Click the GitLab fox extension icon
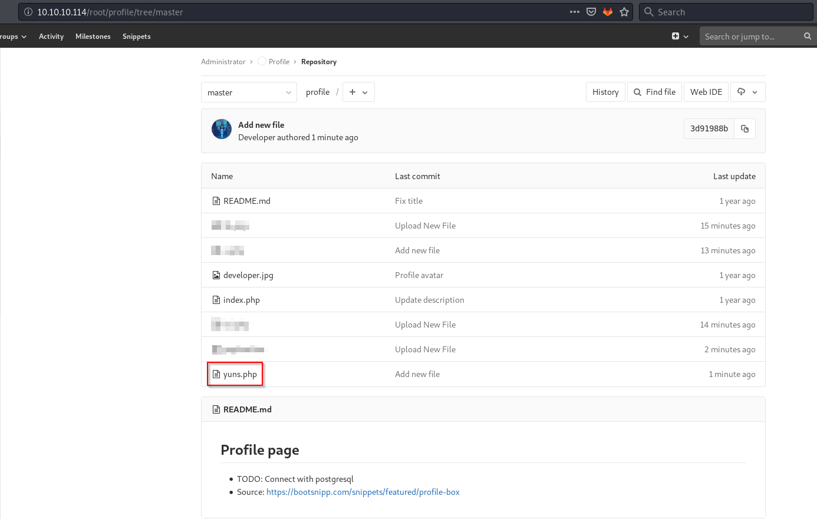The width and height of the screenshot is (817, 519). 608,12
